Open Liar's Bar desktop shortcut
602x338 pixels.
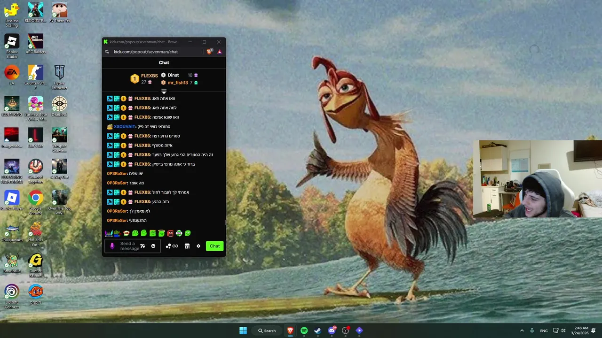36,138
